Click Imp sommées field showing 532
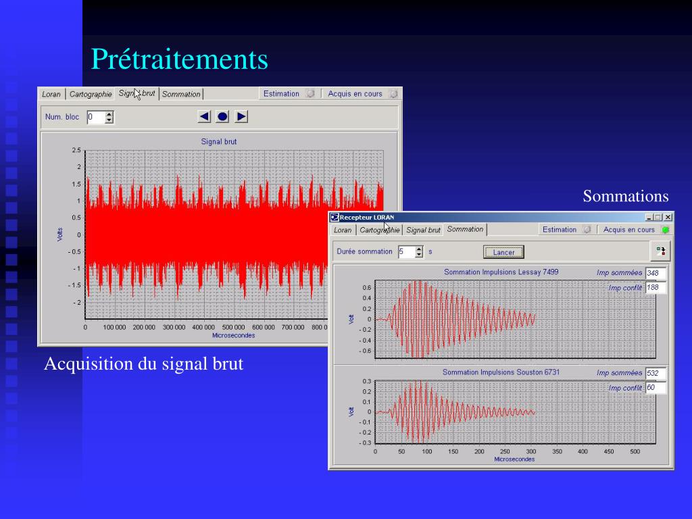The width and height of the screenshot is (692, 519). click(655, 373)
